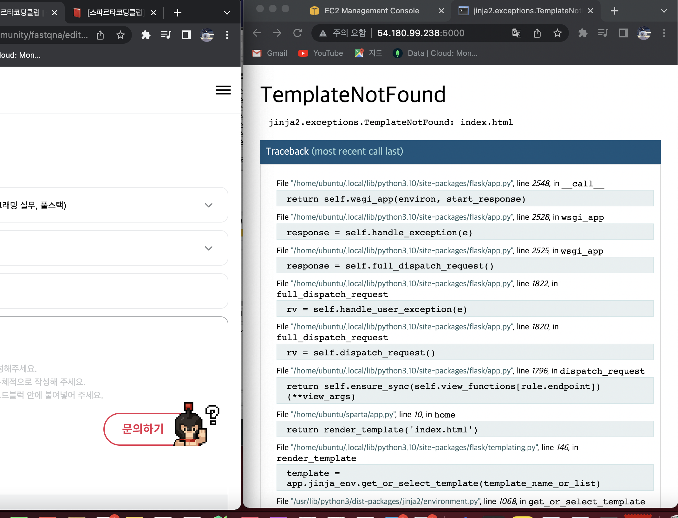Bookmark the 54.180.99.238 page with star icon
The width and height of the screenshot is (678, 518).
click(x=557, y=33)
